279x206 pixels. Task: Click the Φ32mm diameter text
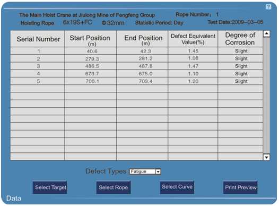pyautogui.click(x=113, y=23)
